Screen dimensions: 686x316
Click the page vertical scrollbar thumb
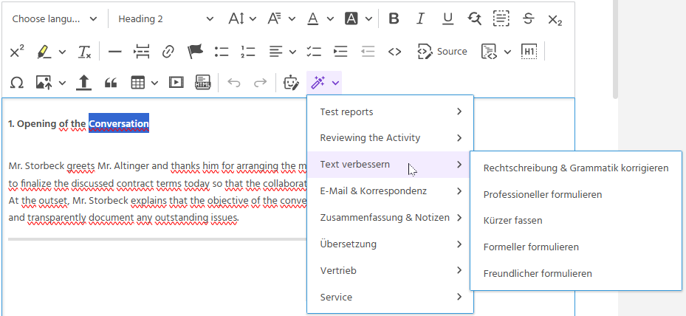615,48
